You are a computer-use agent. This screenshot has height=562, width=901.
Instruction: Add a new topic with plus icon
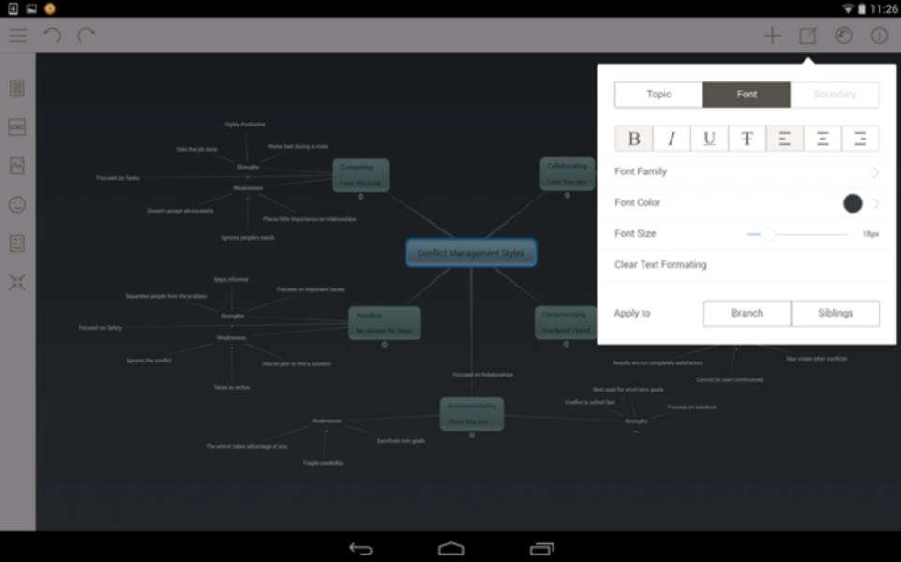pyautogui.click(x=773, y=36)
